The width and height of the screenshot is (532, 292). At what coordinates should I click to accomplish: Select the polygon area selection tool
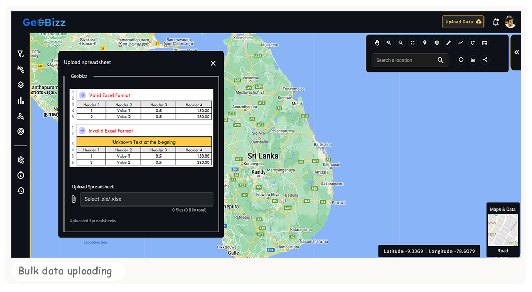click(485, 43)
